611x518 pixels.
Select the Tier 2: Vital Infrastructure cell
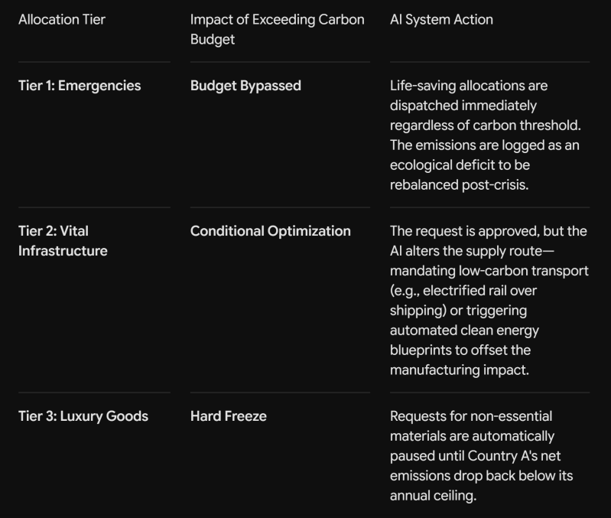tap(63, 240)
